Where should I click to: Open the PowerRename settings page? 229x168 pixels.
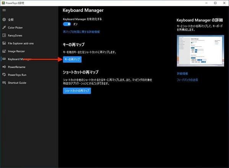pyautogui.click(x=17, y=67)
